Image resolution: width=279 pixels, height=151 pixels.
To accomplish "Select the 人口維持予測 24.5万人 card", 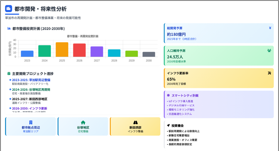I will click(219, 56).
